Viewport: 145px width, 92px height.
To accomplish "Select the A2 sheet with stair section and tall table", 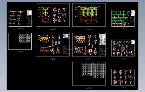I will pyautogui.click(x=89, y=44).
